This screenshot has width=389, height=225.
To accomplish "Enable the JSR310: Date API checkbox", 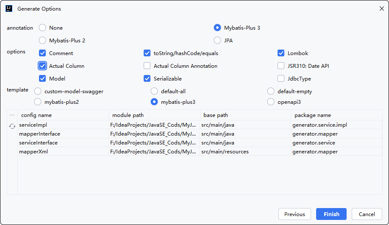I will [x=281, y=66].
